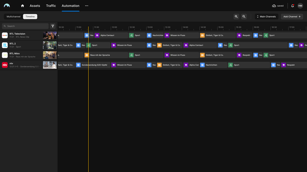Click purple icon of Respekt on ntv row
The width and height of the screenshot is (307, 172).
coord(284,65)
